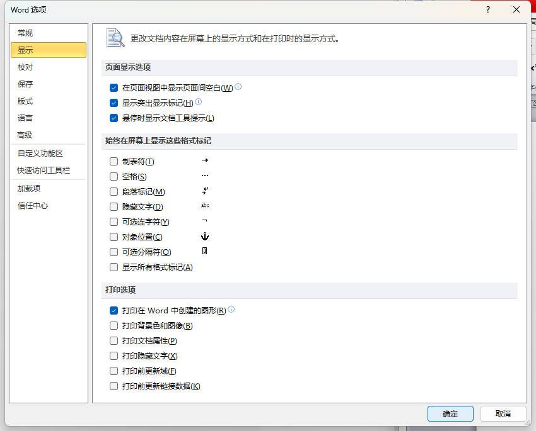Uncheck 悬停时显示文档工具提示 checkbox
Screen dimensions: 536x431
tap(114, 118)
